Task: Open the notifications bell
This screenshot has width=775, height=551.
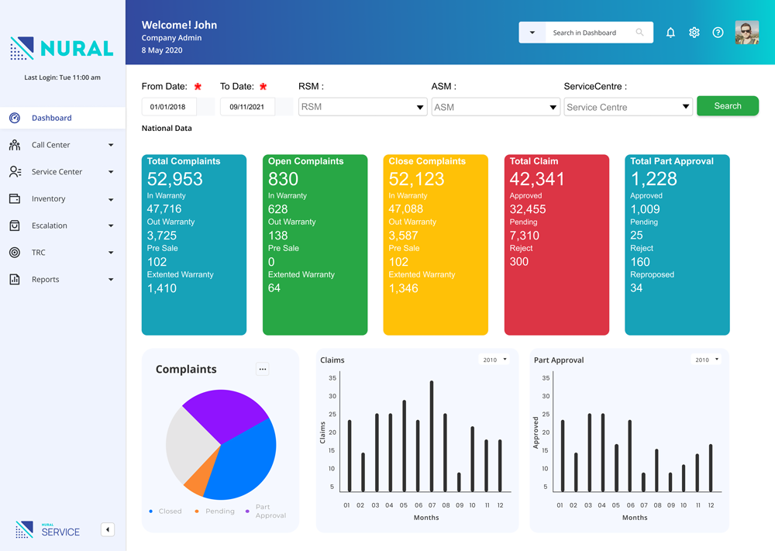Action: [x=670, y=33]
